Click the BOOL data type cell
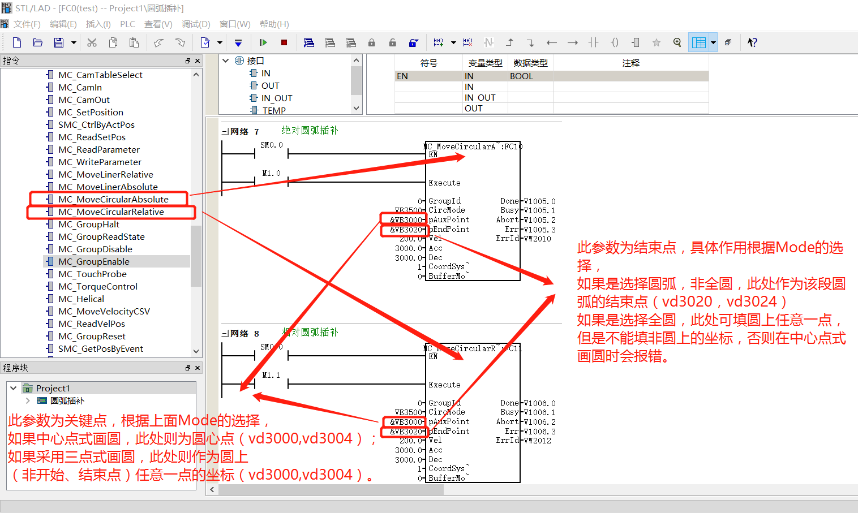858x513 pixels. 530,76
